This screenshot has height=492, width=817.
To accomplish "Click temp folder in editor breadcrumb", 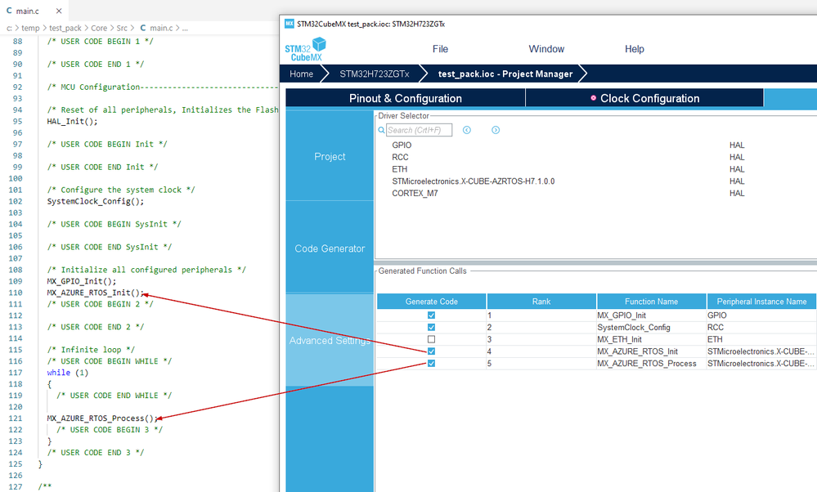I will click(30, 28).
